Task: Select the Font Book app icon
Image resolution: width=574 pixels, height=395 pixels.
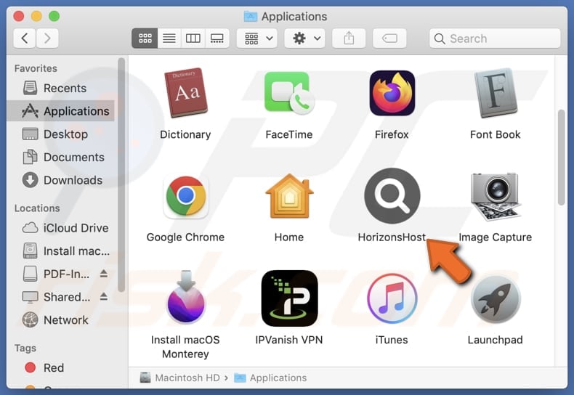Action: pyautogui.click(x=496, y=92)
